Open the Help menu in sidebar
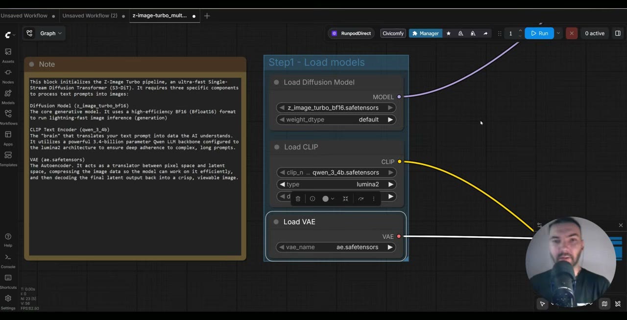This screenshot has height=320, width=627. [x=8, y=240]
